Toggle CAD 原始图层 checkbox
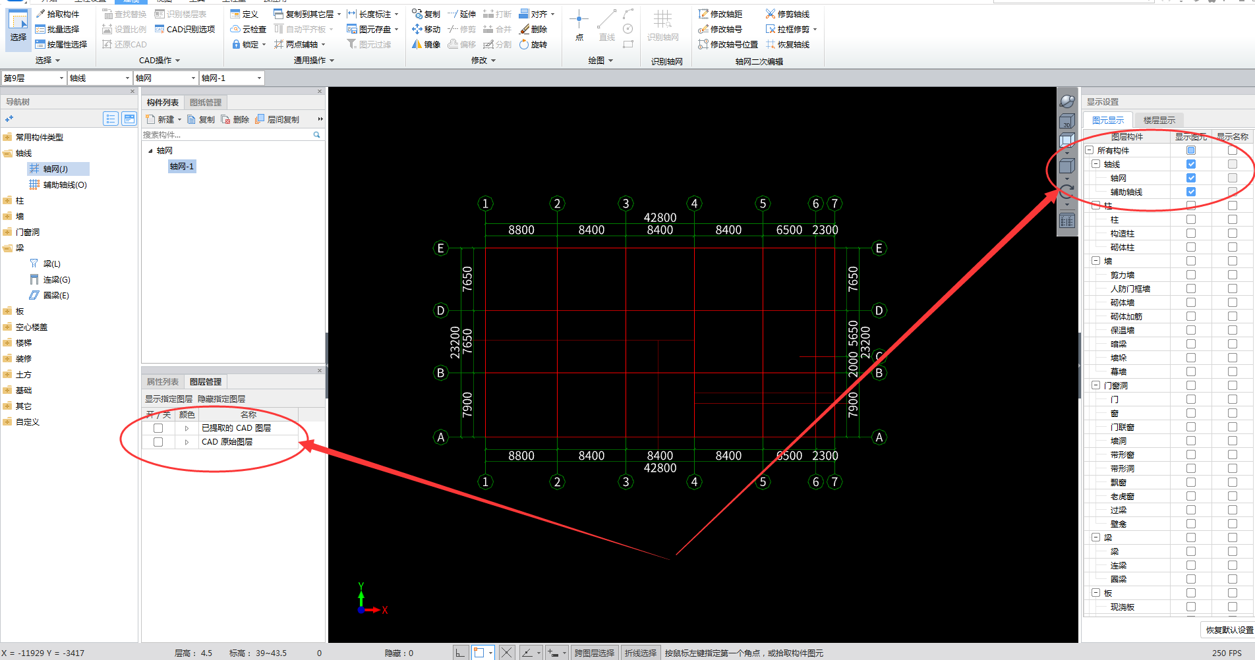The width and height of the screenshot is (1255, 660). (158, 442)
